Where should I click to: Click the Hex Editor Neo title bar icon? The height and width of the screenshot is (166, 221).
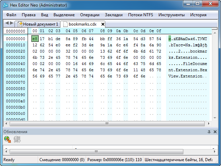(6, 3)
